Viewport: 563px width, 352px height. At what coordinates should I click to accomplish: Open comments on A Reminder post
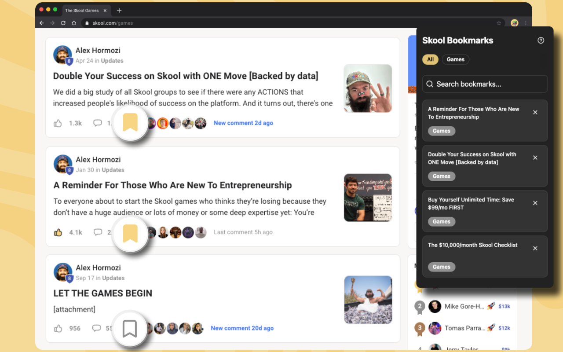point(98,232)
